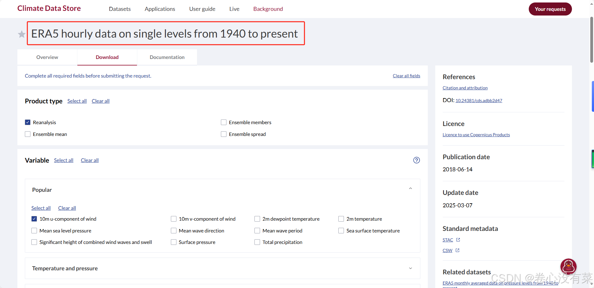Click the Your requests button
The height and width of the screenshot is (288, 594).
pyautogui.click(x=550, y=9)
